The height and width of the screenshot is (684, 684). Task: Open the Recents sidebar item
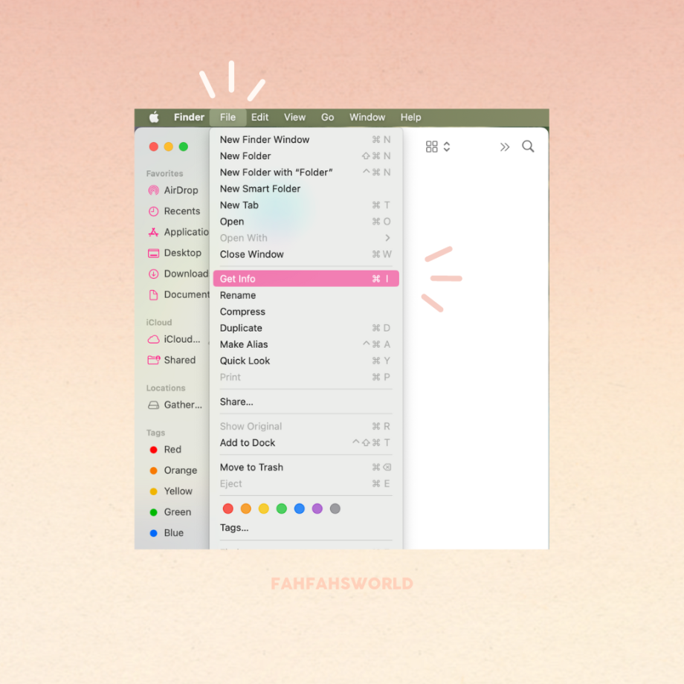pos(179,211)
